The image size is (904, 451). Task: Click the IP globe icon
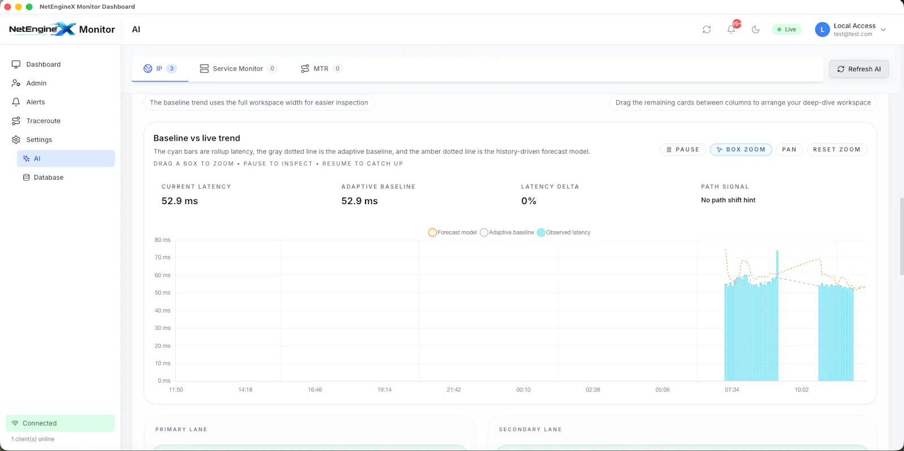click(x=148, y=68)
